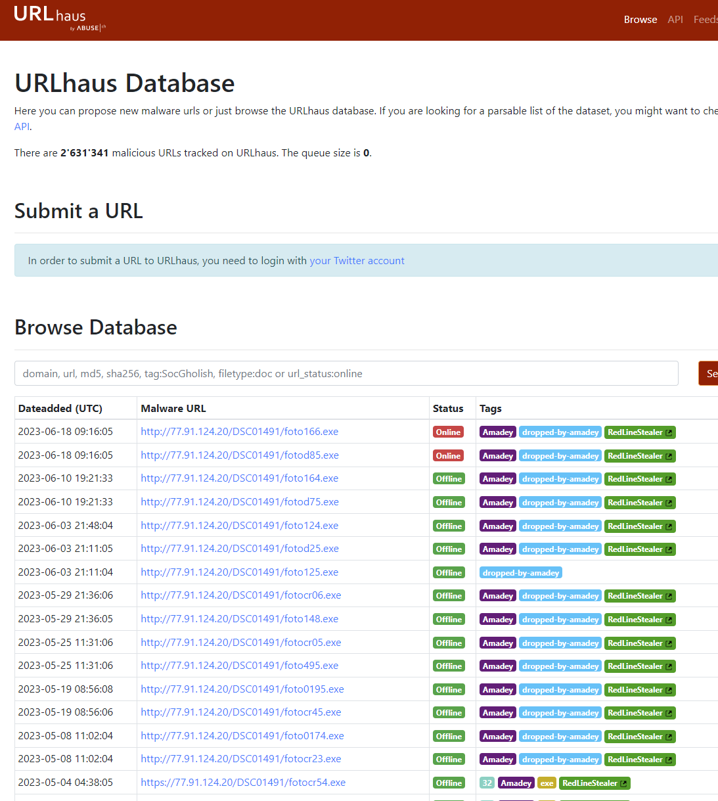
Task: Click dropped-by-amadey tag on foto125.exe row
Action: pos(521,573)
